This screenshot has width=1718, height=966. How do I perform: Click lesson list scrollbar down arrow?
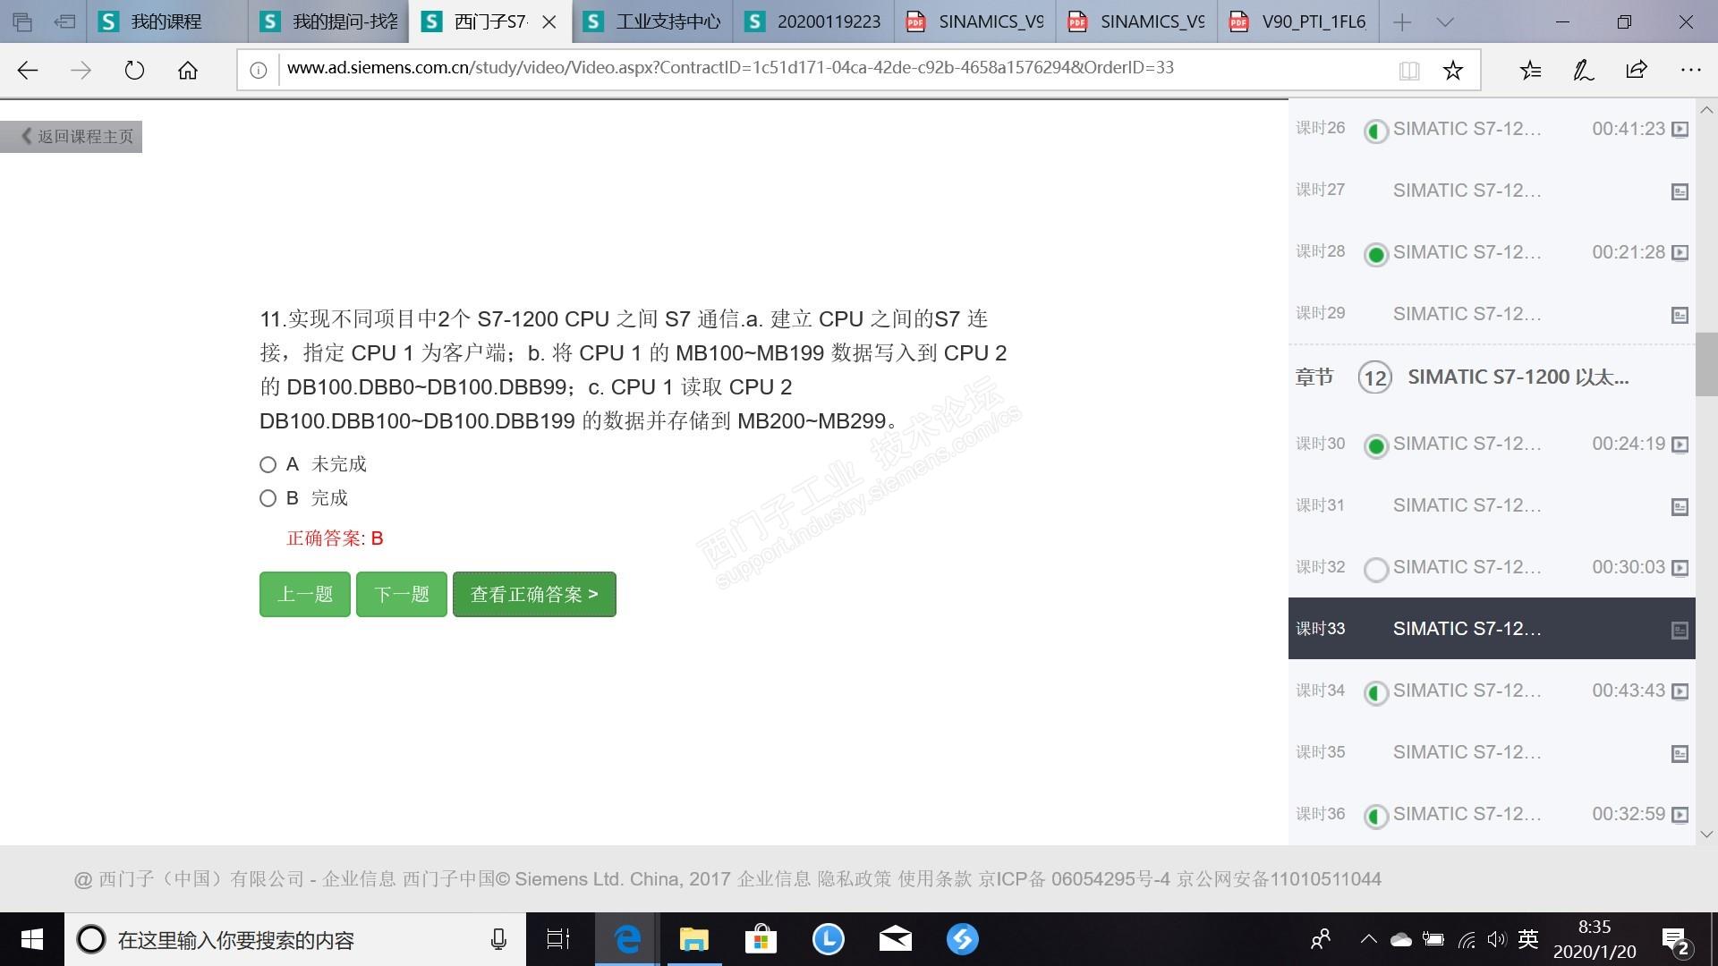(x=1706, y=834)
